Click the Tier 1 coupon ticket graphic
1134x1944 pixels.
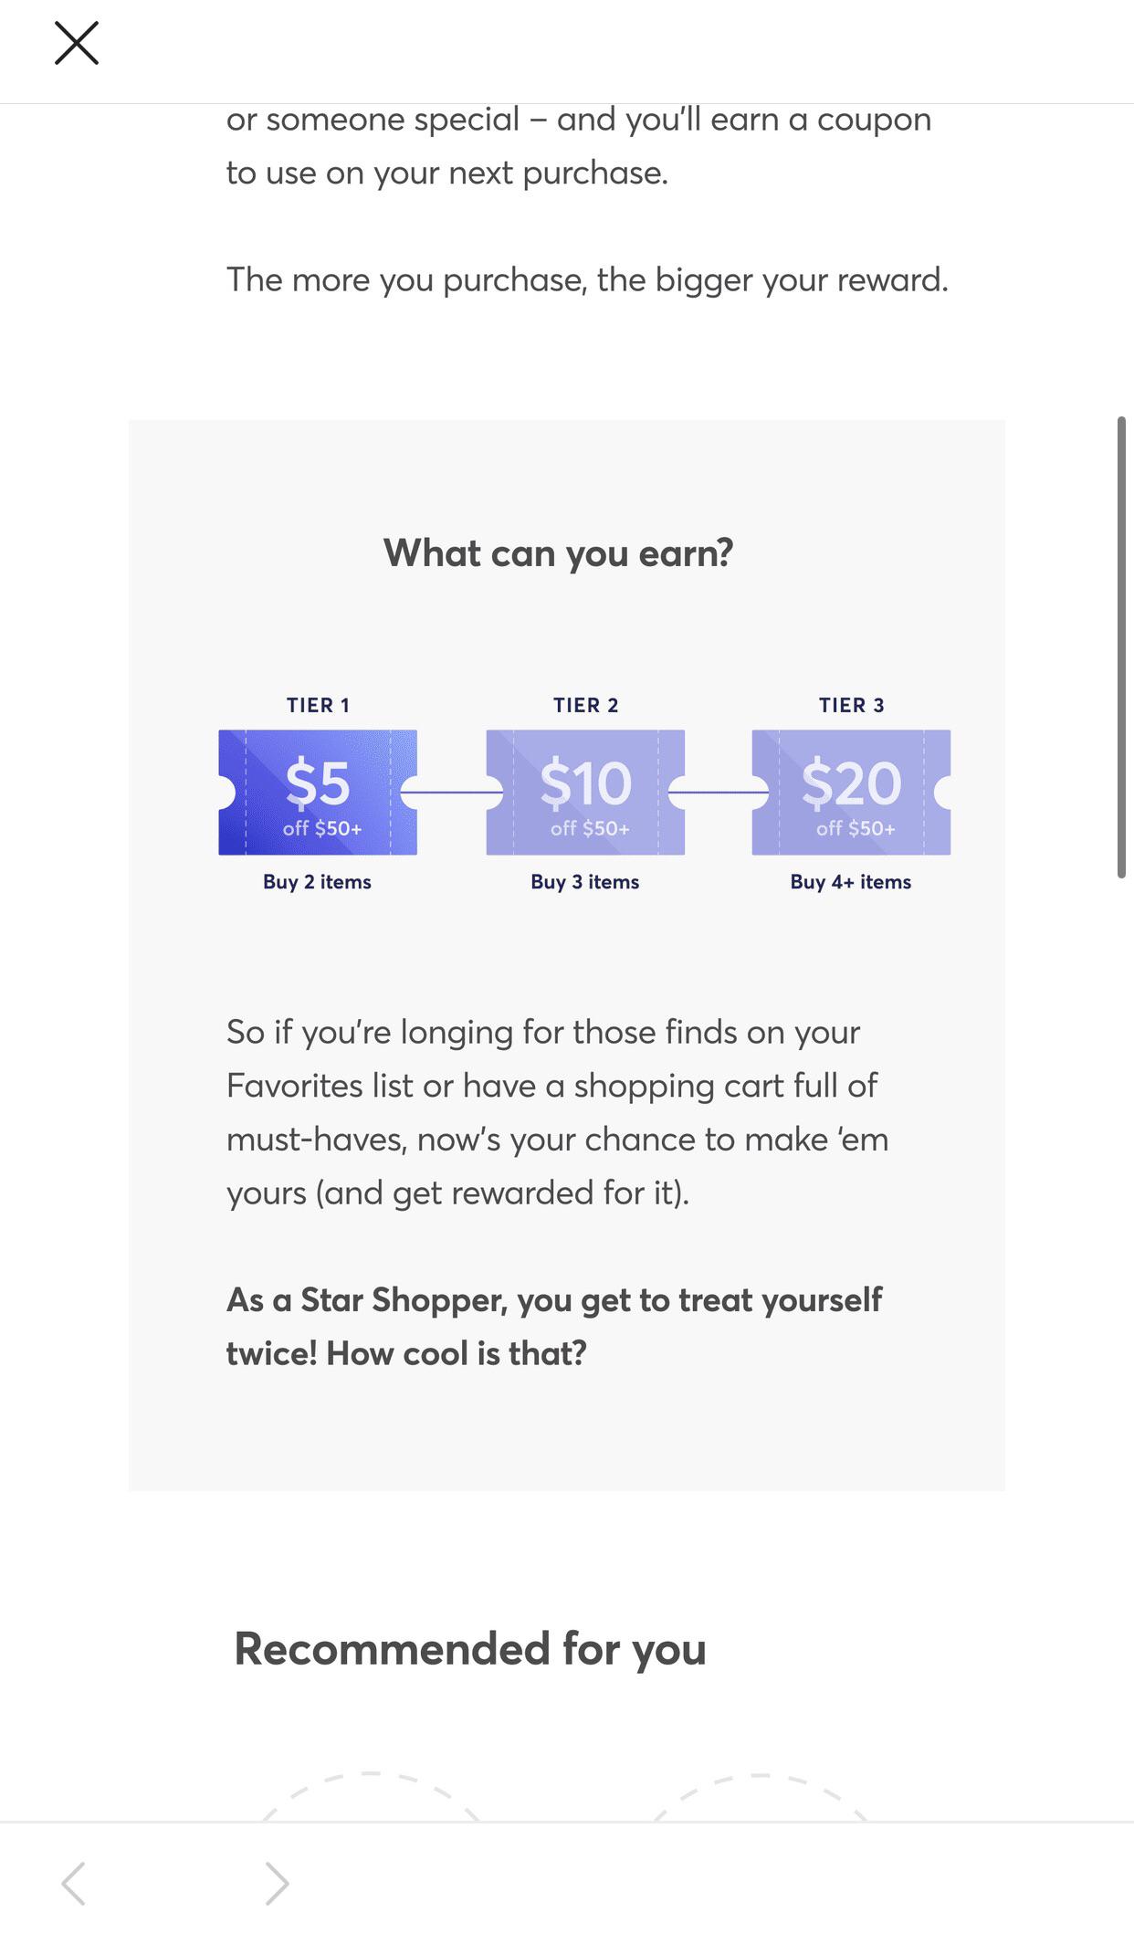pos(317,791)
